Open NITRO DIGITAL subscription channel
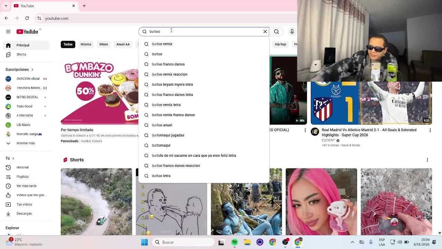 tap(27, 97)
